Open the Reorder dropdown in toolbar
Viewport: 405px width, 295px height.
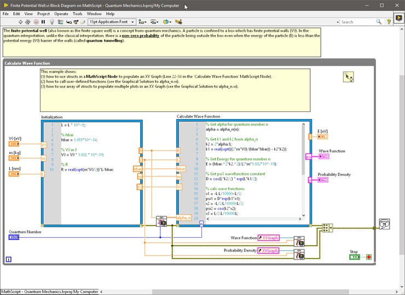coord(167,22)
